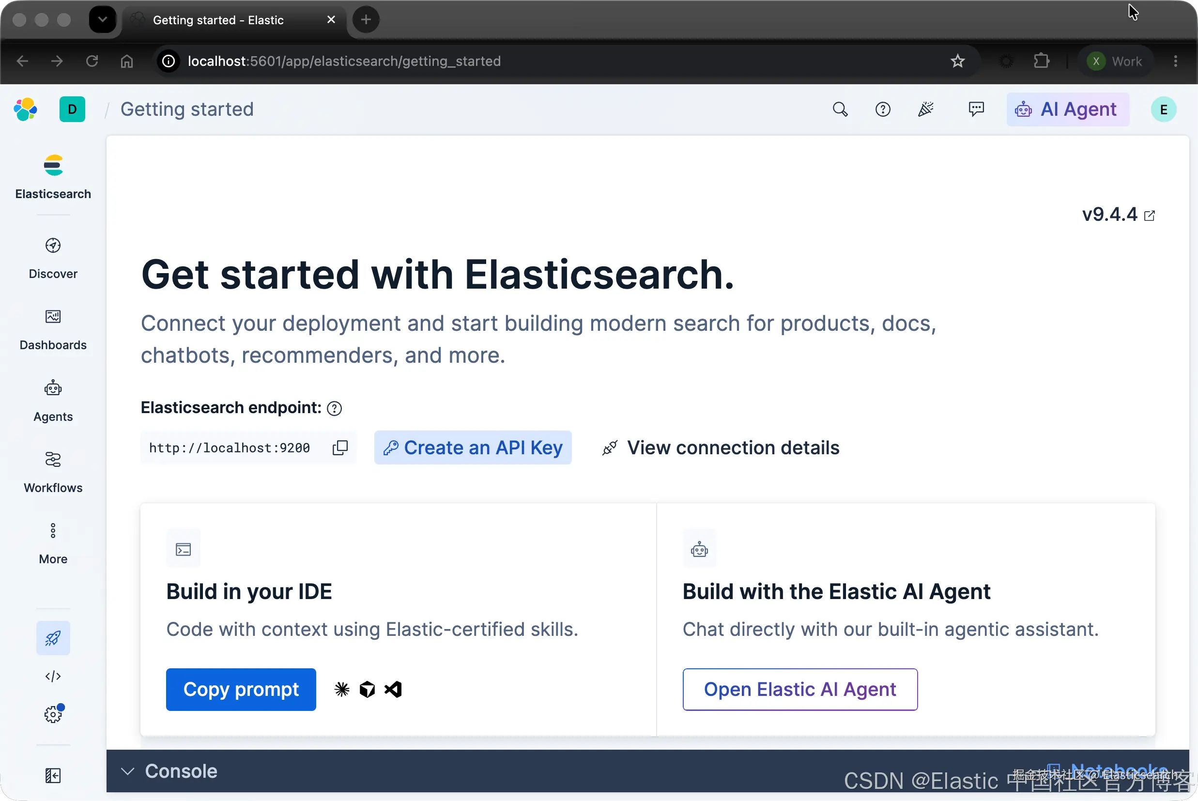The height and width of the screenshot is (801, 1198).
Task: Expand the More menu in the sidebar
Action: click(53, 543)
